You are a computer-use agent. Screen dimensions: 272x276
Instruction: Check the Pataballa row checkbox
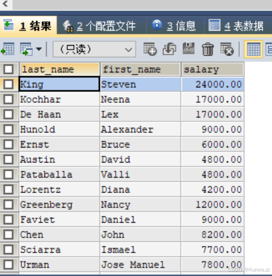(8, 175)
